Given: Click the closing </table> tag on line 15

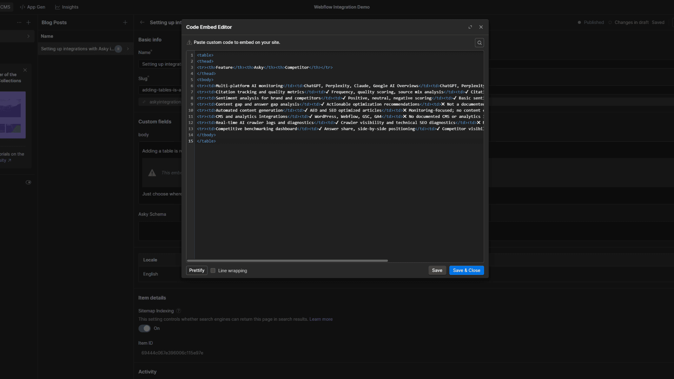Looking at the screenshot, I should [x=206, y=141].
